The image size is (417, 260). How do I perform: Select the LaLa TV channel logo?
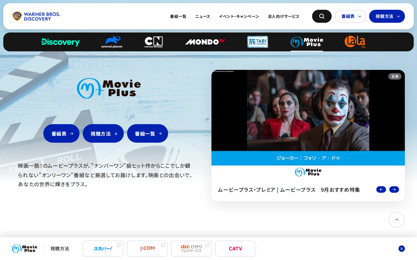tap(355, 42)
